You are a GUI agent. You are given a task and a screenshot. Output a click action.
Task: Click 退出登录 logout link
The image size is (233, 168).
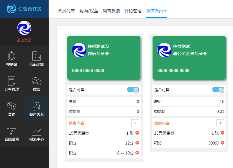click(x=24, y=40)
